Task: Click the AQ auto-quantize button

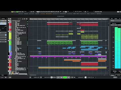Action: click(10, 77)
